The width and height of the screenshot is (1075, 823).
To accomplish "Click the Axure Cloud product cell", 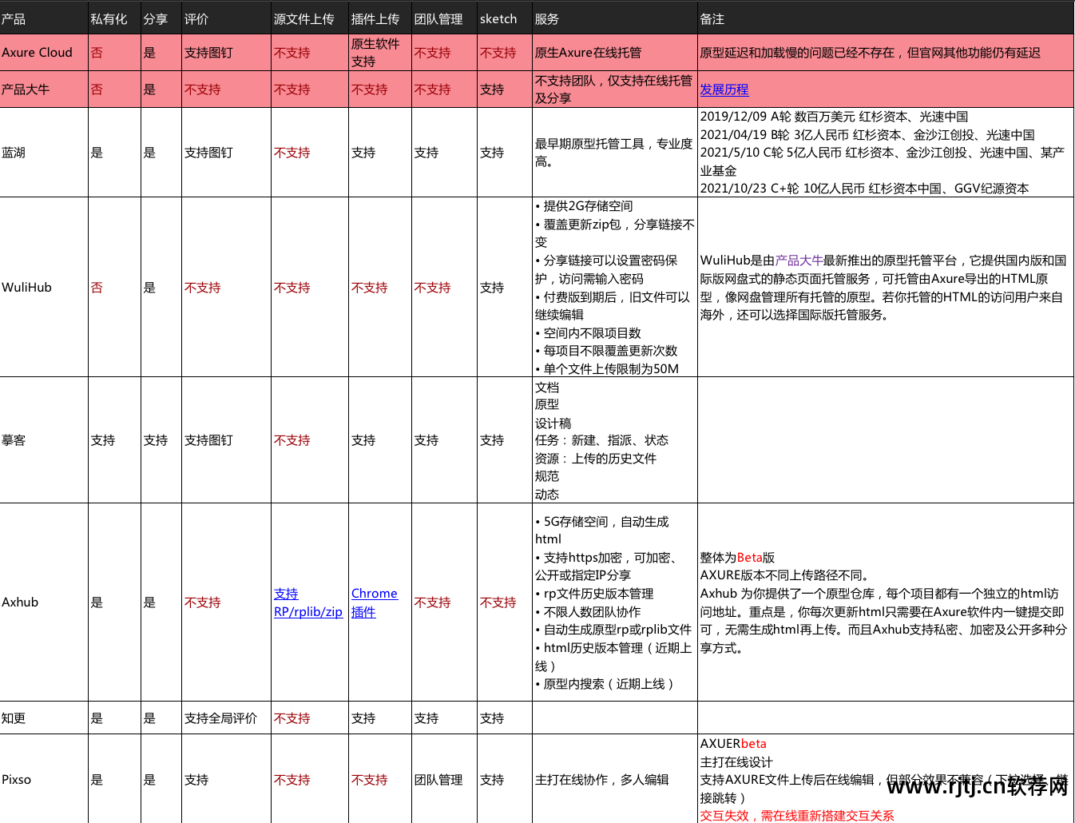I will point(44,53).
